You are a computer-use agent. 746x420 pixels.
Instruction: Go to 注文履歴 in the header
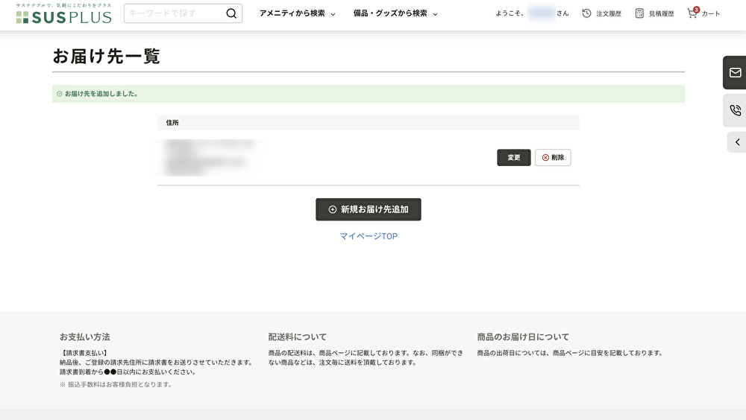[x=609, y=13]
